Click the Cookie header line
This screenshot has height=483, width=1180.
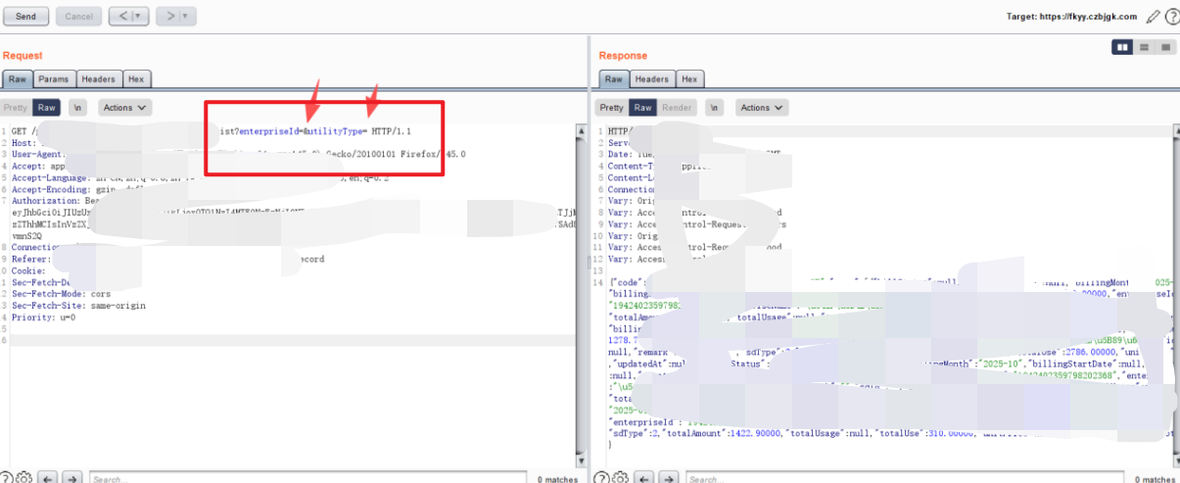coord(27,270)
